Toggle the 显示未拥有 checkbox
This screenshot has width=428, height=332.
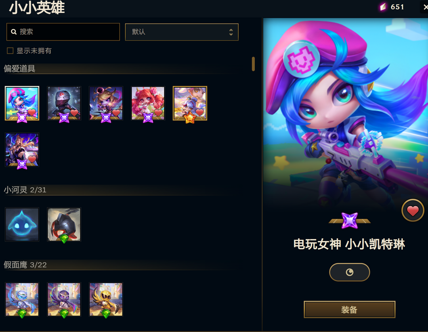10,51
